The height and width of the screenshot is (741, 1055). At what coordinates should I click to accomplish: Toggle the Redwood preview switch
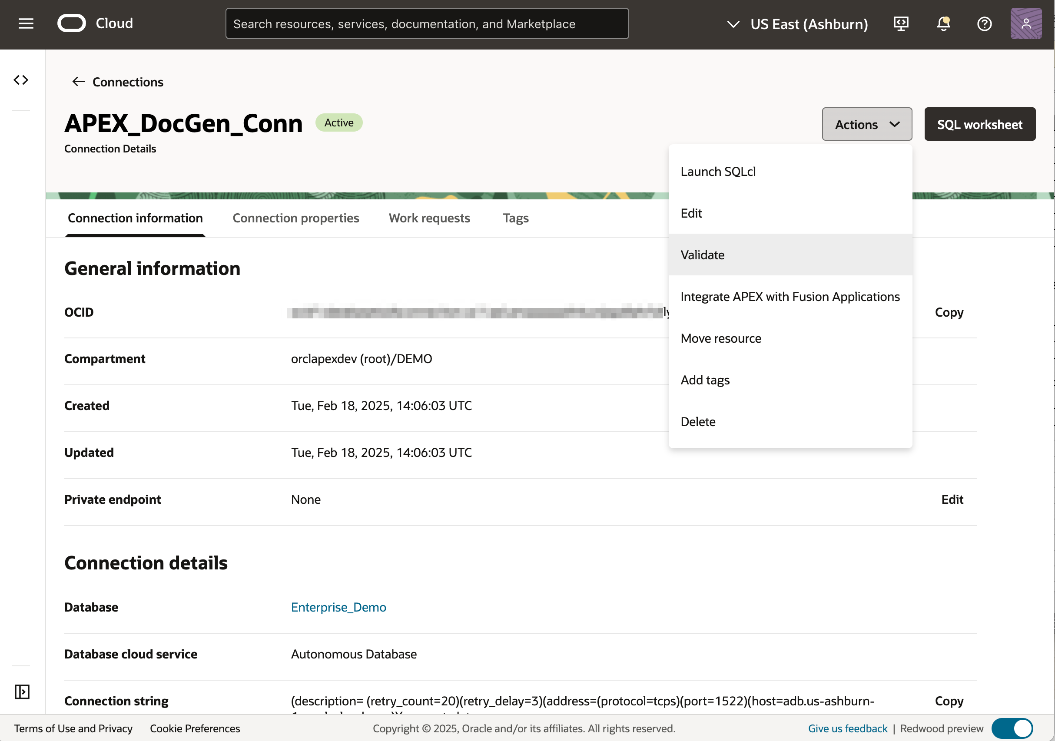[1012, 728]
